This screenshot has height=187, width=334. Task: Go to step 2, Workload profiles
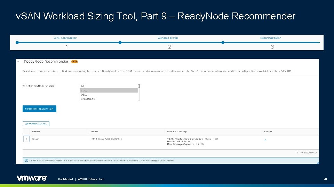(120, 43)
